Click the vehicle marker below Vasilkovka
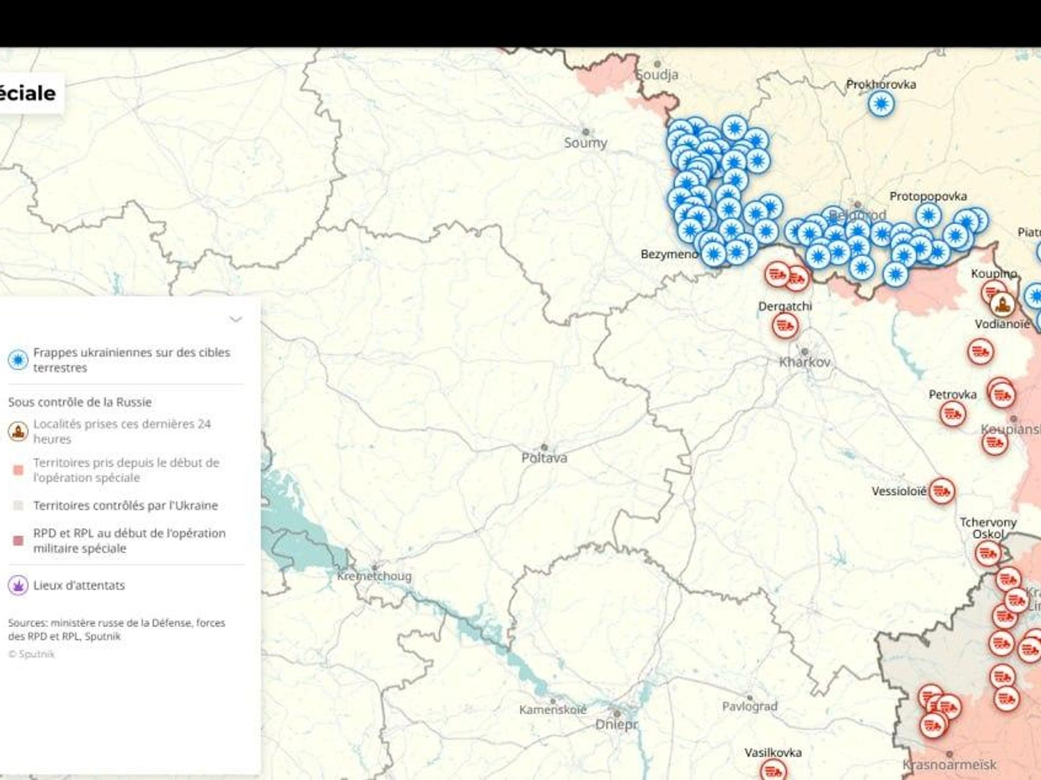 [x=773, y=770]
